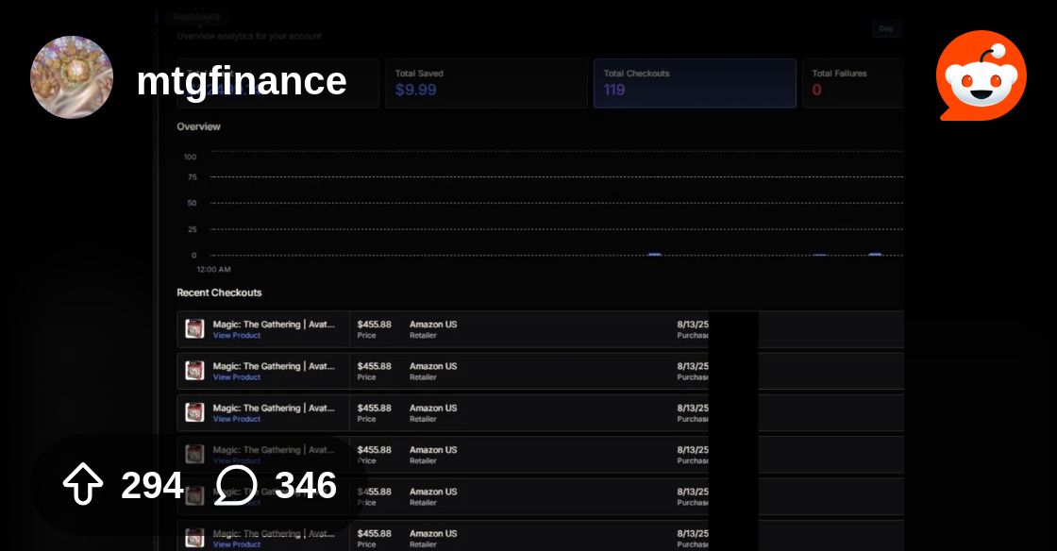Click the third row's Amazon US retailer
Screen dimensions: 1057x551
click(x=433, y=409)
